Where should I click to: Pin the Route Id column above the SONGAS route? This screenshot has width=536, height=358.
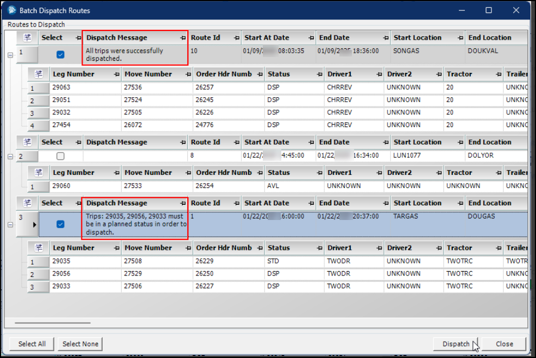(237, 38)
